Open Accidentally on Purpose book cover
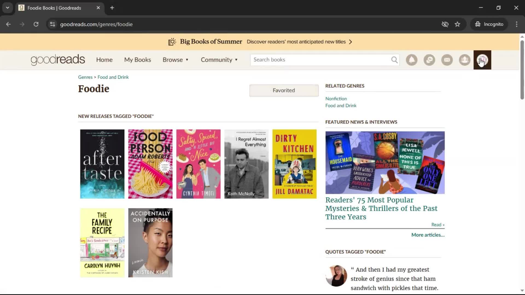 coord(150,243)
